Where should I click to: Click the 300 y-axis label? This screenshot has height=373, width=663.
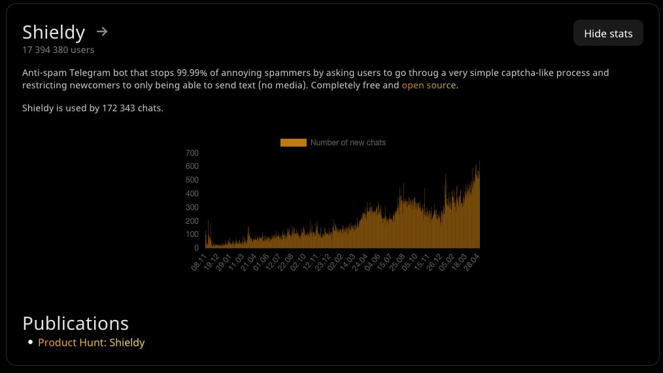(192, 207)
